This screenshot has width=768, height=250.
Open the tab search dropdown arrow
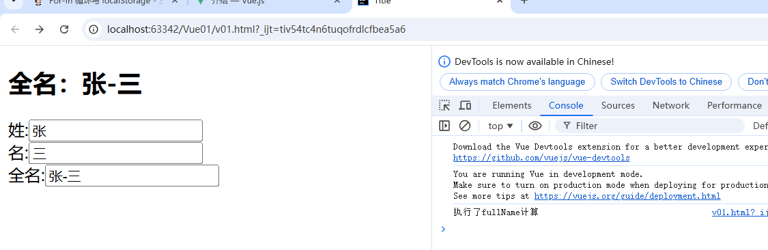[13, 2]
